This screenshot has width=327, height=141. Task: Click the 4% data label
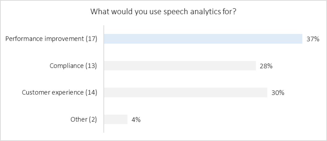tap(136, 119)
